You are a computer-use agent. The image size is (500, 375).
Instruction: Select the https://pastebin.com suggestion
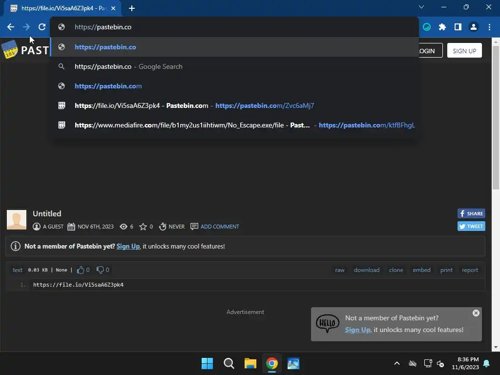(234, 86)
